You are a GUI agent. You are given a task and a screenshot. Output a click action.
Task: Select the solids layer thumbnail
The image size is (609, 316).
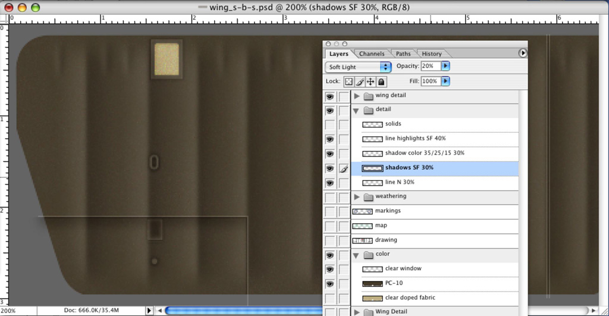click(372, 124)
